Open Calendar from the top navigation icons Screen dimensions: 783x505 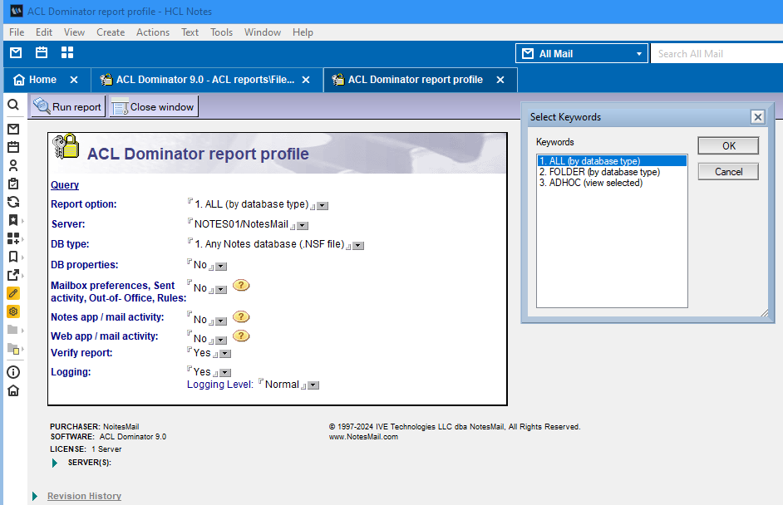(x=42, y=53)
